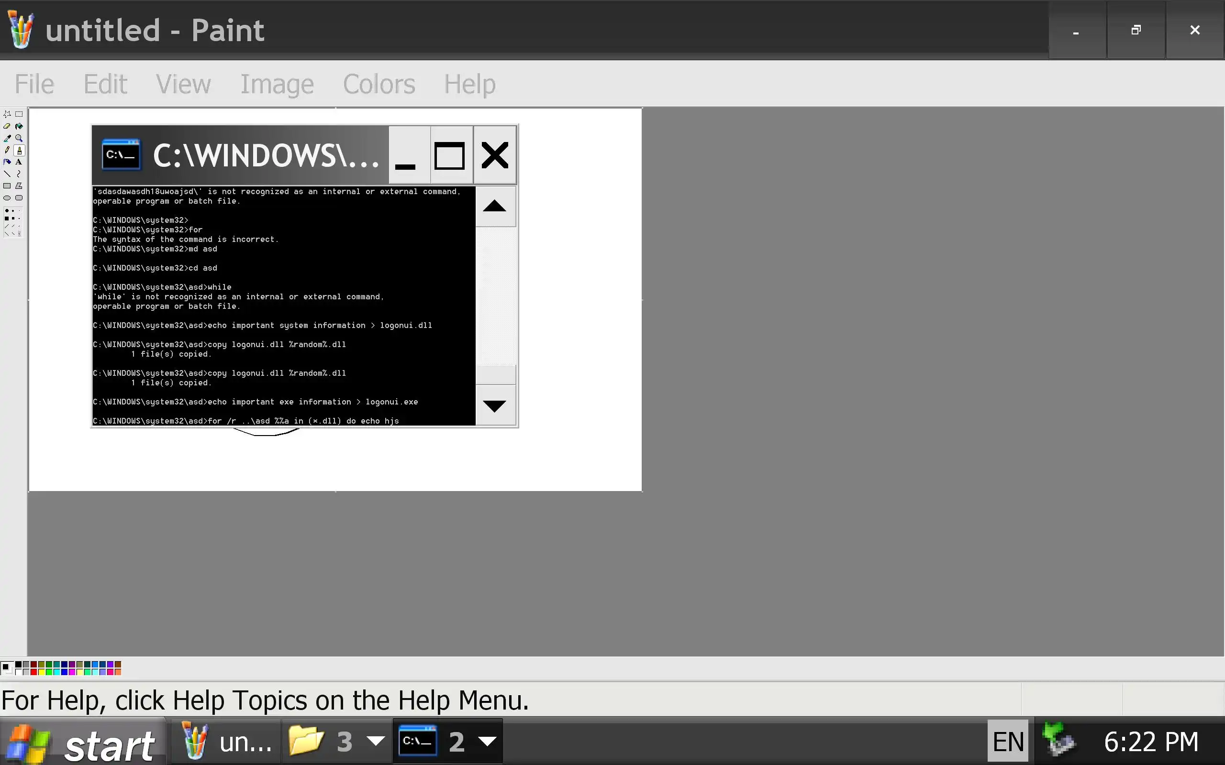Activate the Magnifier tool
Screen dimensions: 1225x765
coord(19,138)
